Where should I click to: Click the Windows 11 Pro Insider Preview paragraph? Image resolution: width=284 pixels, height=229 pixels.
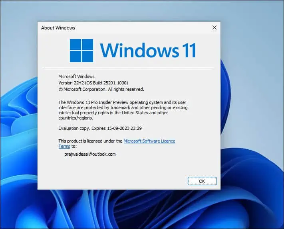coord(123,110)
